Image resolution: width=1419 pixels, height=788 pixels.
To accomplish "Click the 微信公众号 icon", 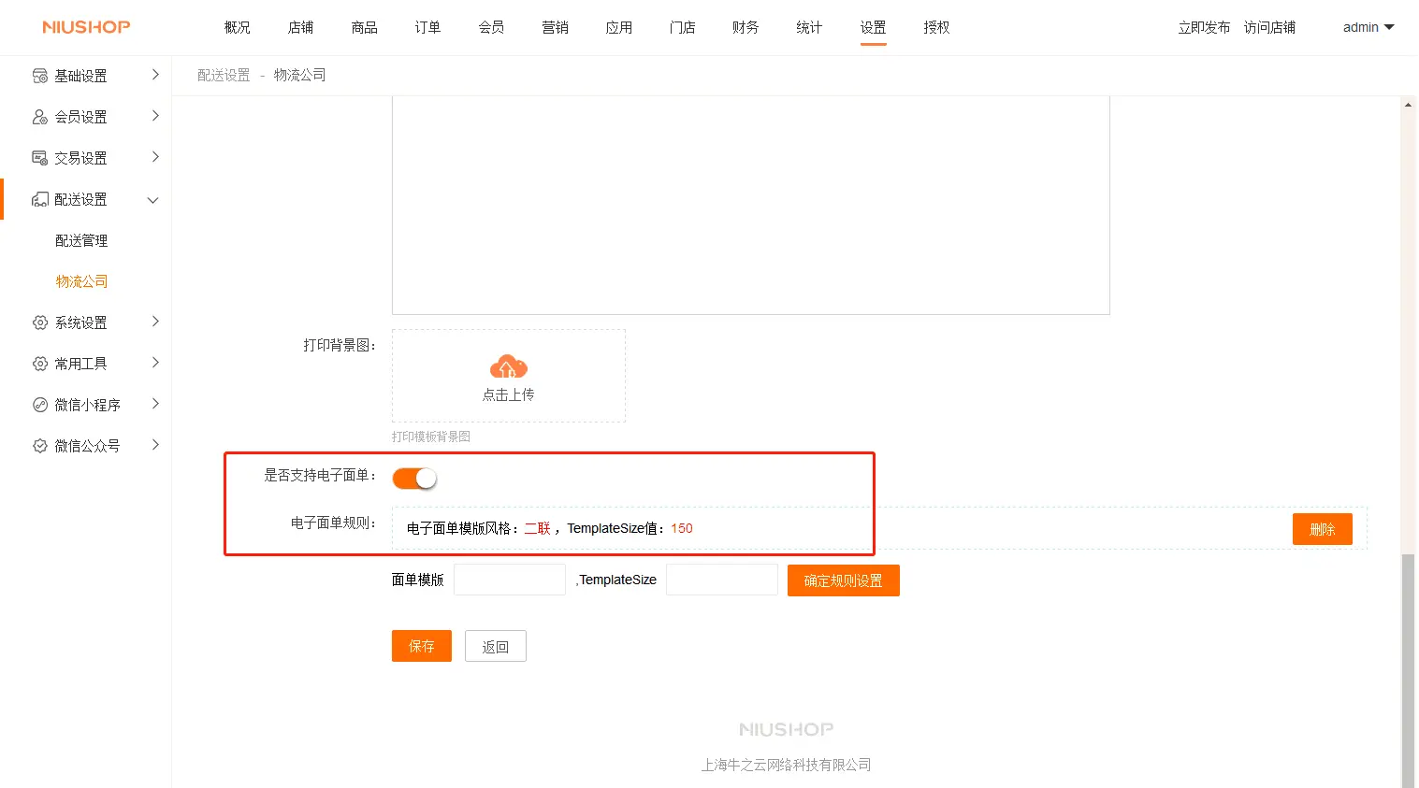I will pyautogui.click(x=40, y=446).
